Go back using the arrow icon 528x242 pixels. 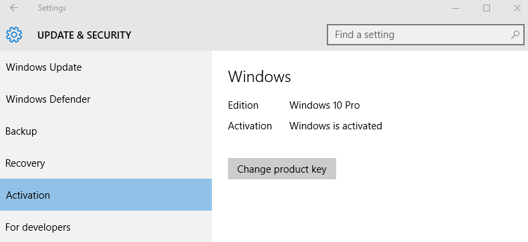(x=14, y=8)
